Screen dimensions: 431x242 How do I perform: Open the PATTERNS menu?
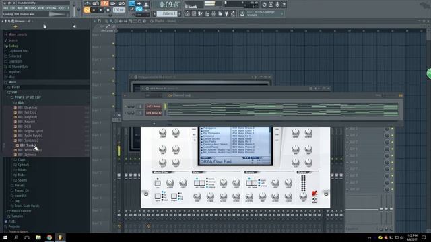click(x=30, y=8)
